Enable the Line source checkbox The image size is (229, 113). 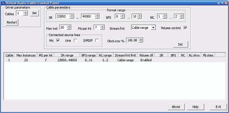coord(76,40)
